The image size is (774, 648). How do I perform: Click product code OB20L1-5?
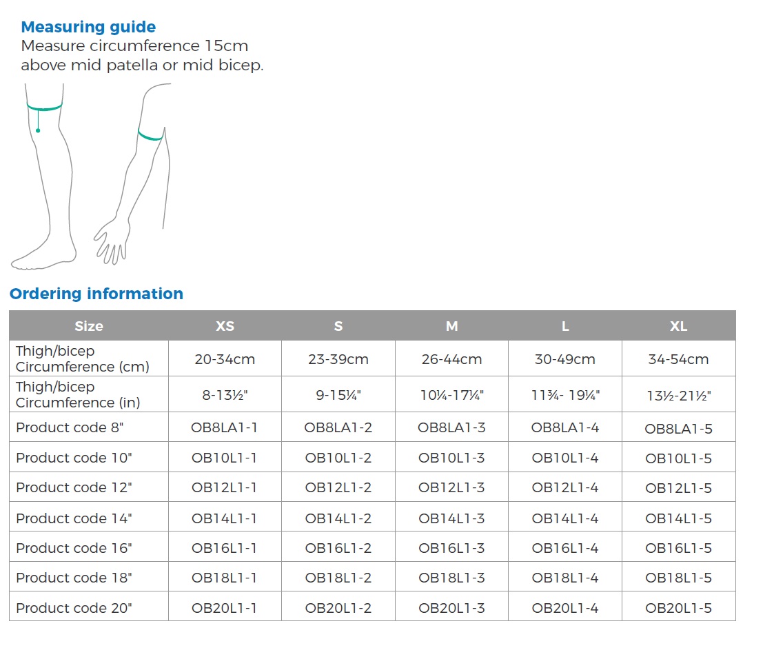click(678, 608)
